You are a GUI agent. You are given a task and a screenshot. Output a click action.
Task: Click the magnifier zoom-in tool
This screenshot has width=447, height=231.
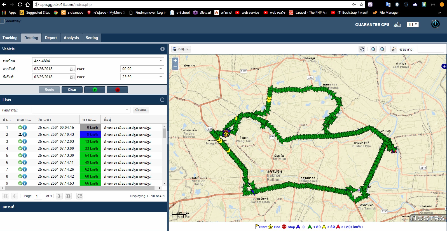coord(373,49)
